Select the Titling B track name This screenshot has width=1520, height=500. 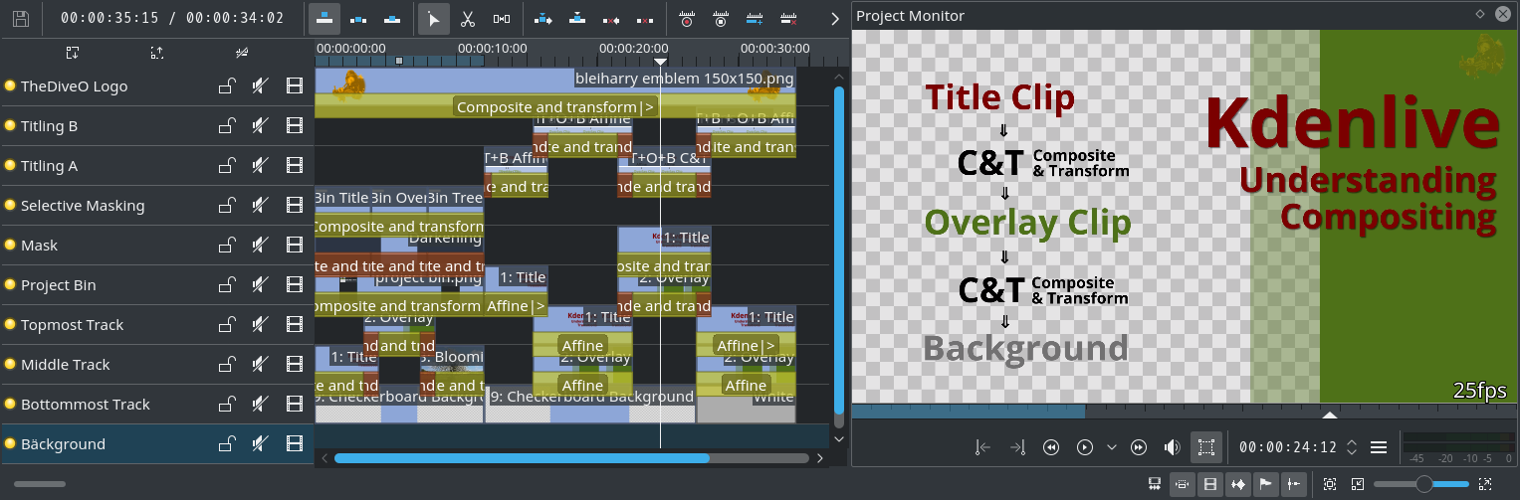point(49,126)
